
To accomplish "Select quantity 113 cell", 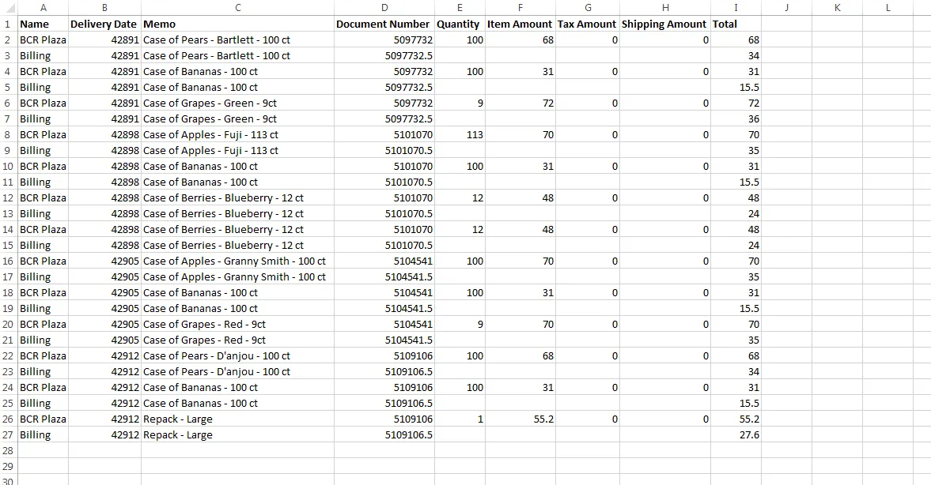I will (x=460, y=134).
